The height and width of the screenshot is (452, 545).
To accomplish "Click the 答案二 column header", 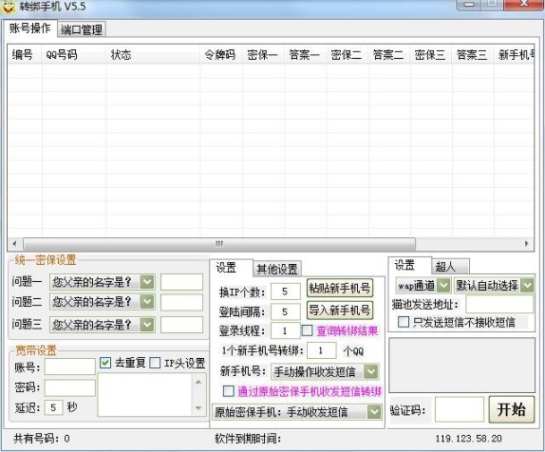I will 389,54.
